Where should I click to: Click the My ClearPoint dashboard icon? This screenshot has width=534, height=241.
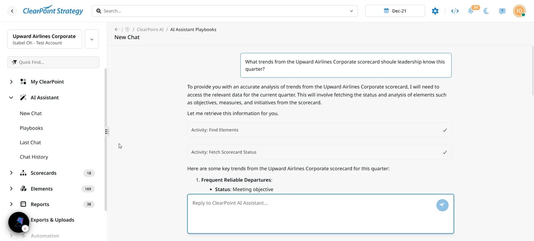pyautogui.click(x=23, y=82)
